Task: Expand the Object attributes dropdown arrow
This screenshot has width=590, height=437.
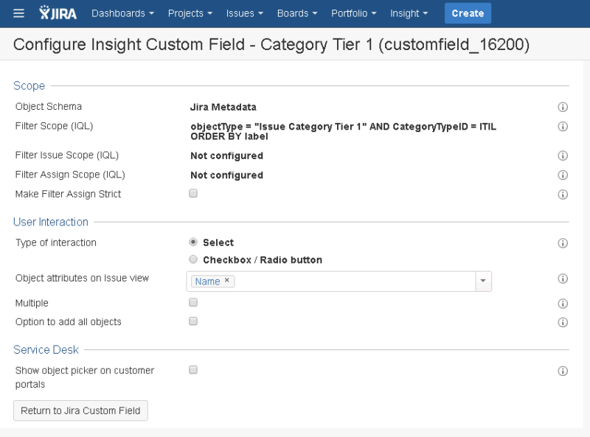Action: click(483, 282)
